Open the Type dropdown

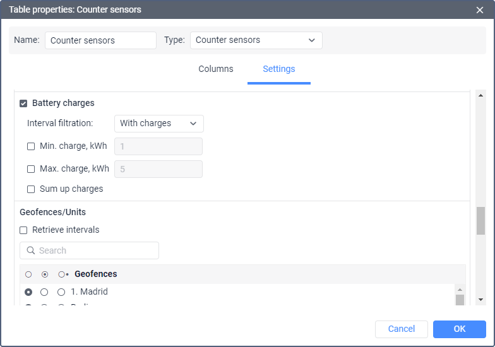(x=256, y=40)
